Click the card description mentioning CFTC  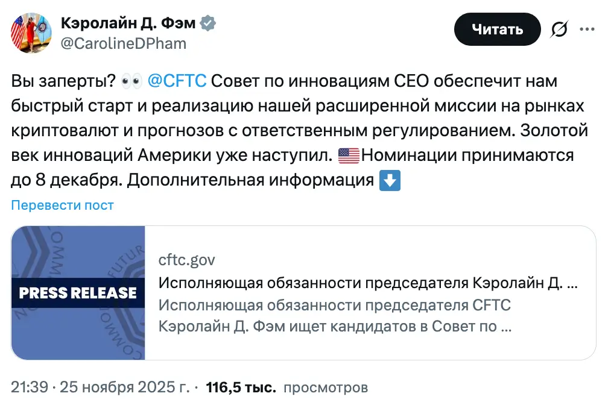point(335,316)
